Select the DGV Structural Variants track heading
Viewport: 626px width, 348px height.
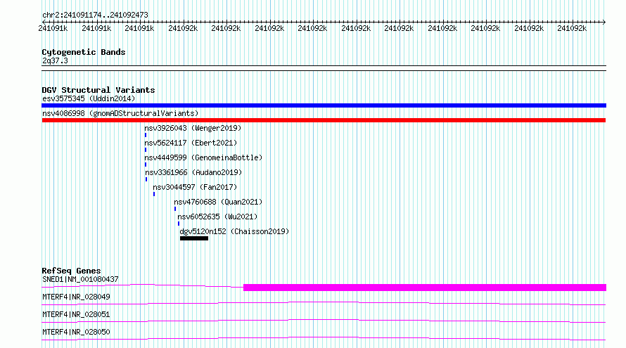(x=98, y=90)
